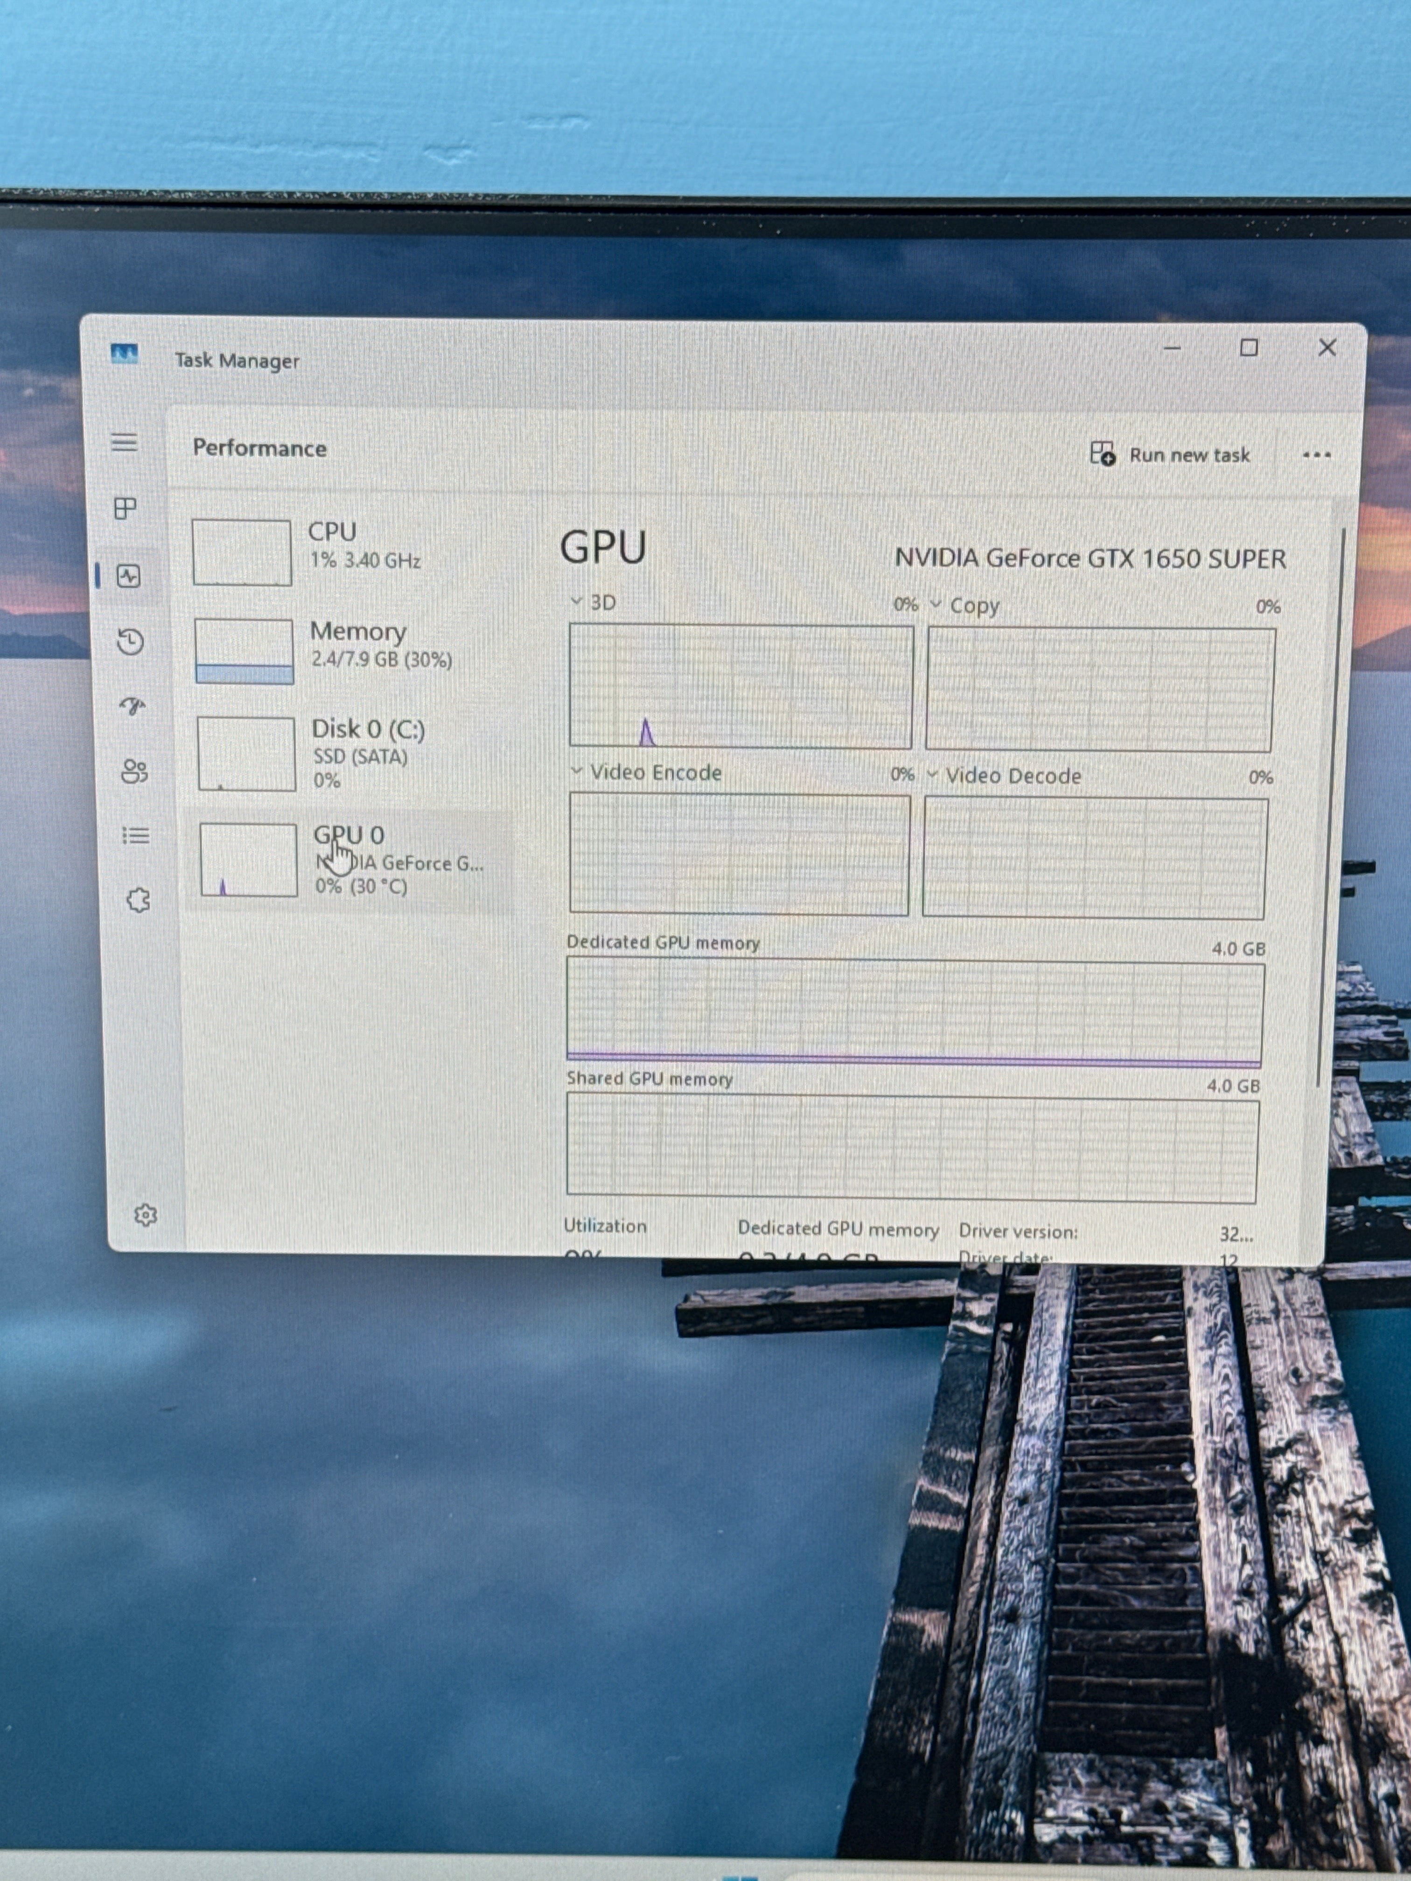This screenshot has width=1411, height=1881.
Task: Open the Services page sidebar icon
Action: [x=138, y=900]
